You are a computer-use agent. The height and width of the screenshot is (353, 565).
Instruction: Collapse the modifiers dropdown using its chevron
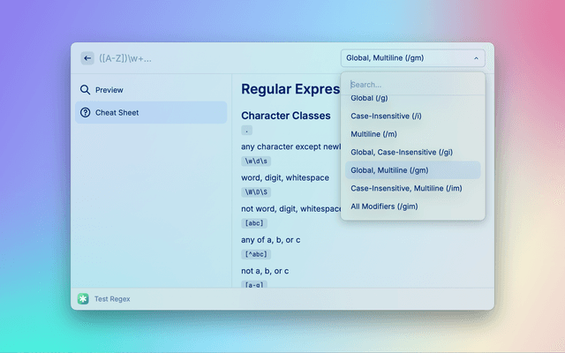click(476, 58)
